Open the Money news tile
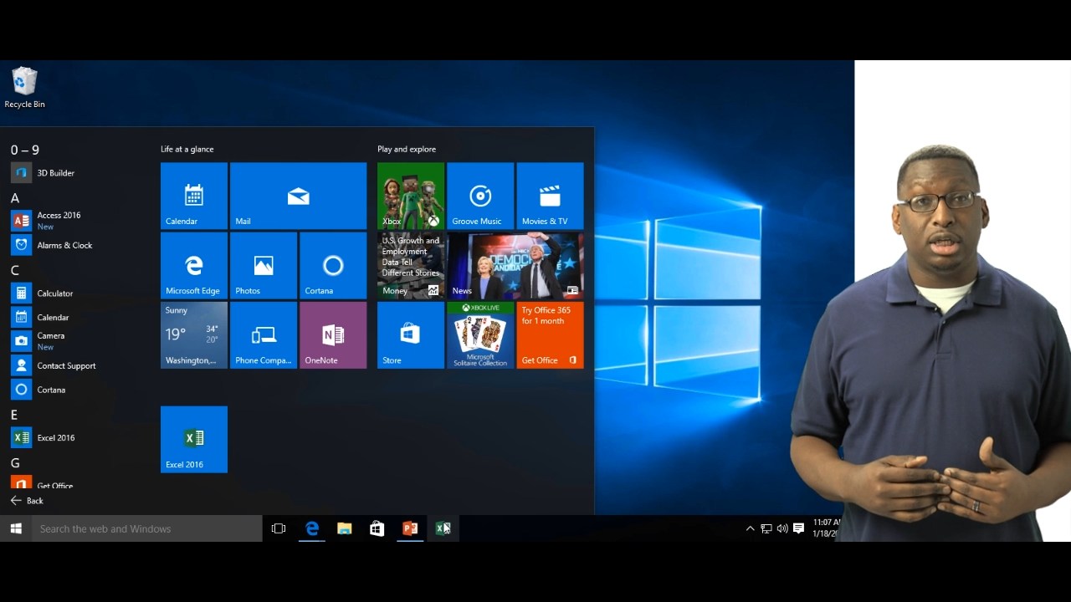The height and width of the screenshot is (602, 1071). pos(411,265)
